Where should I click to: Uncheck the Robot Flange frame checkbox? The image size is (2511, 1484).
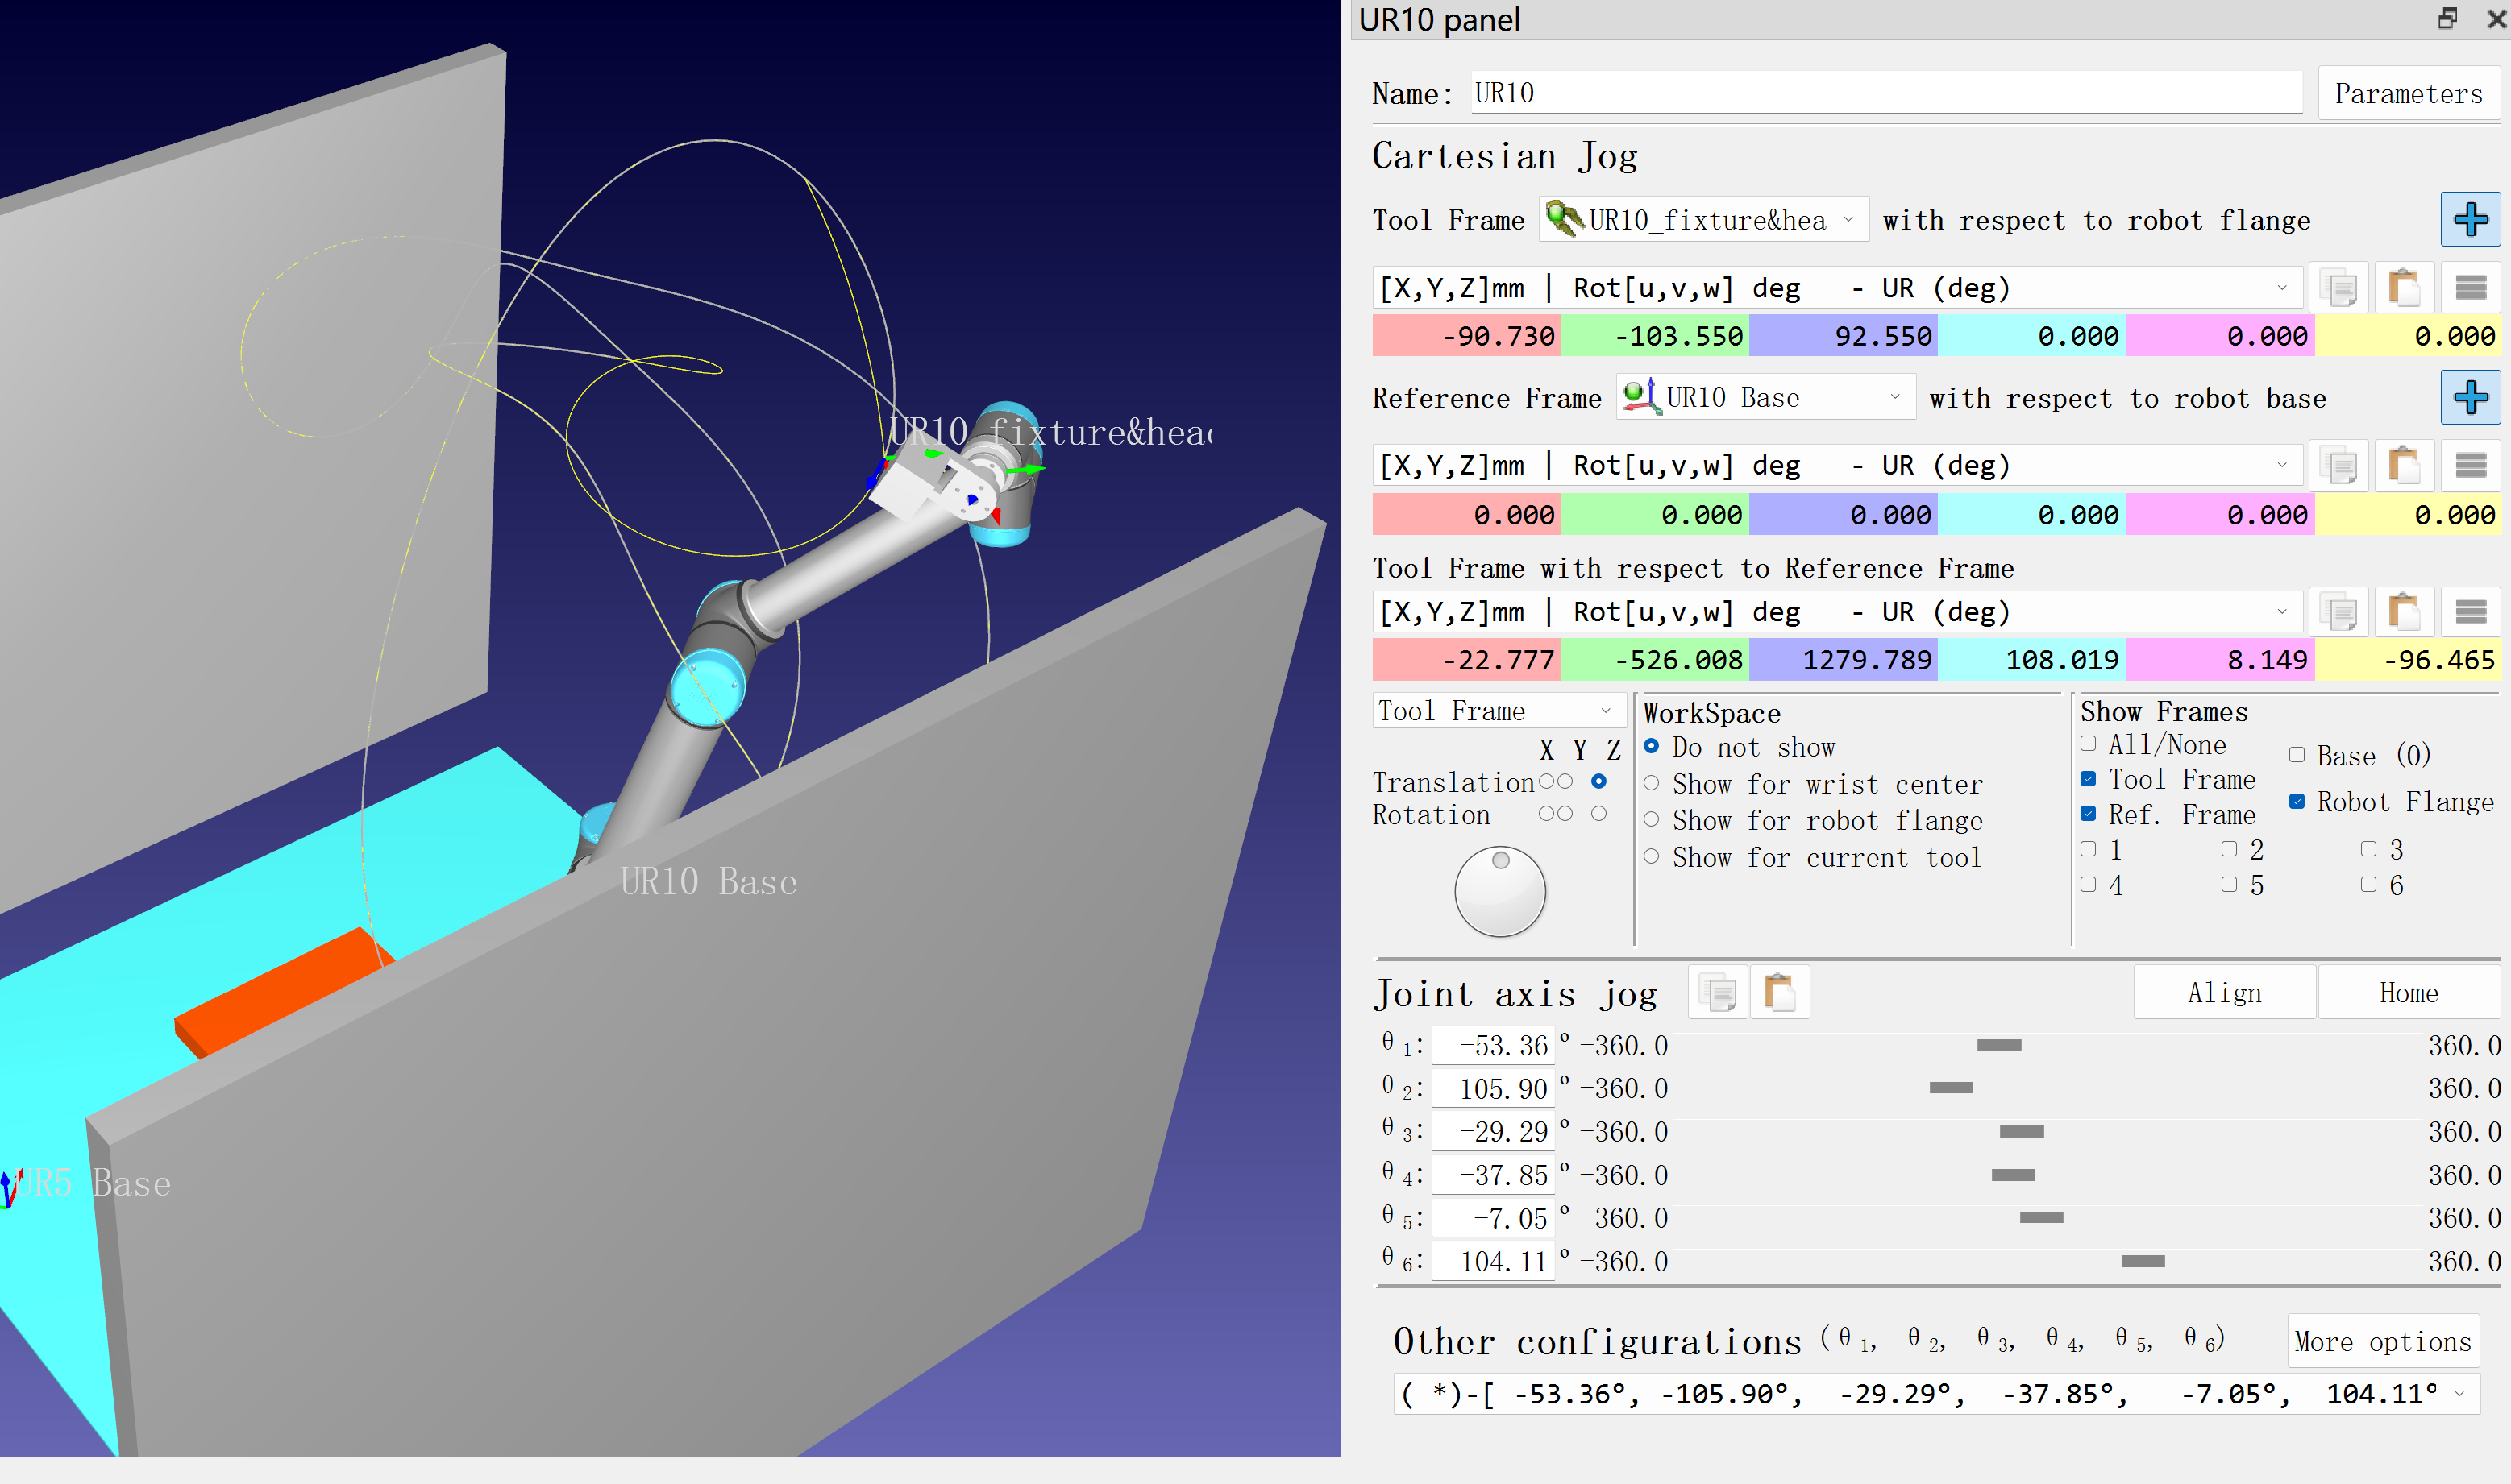tap(2297, 801)
